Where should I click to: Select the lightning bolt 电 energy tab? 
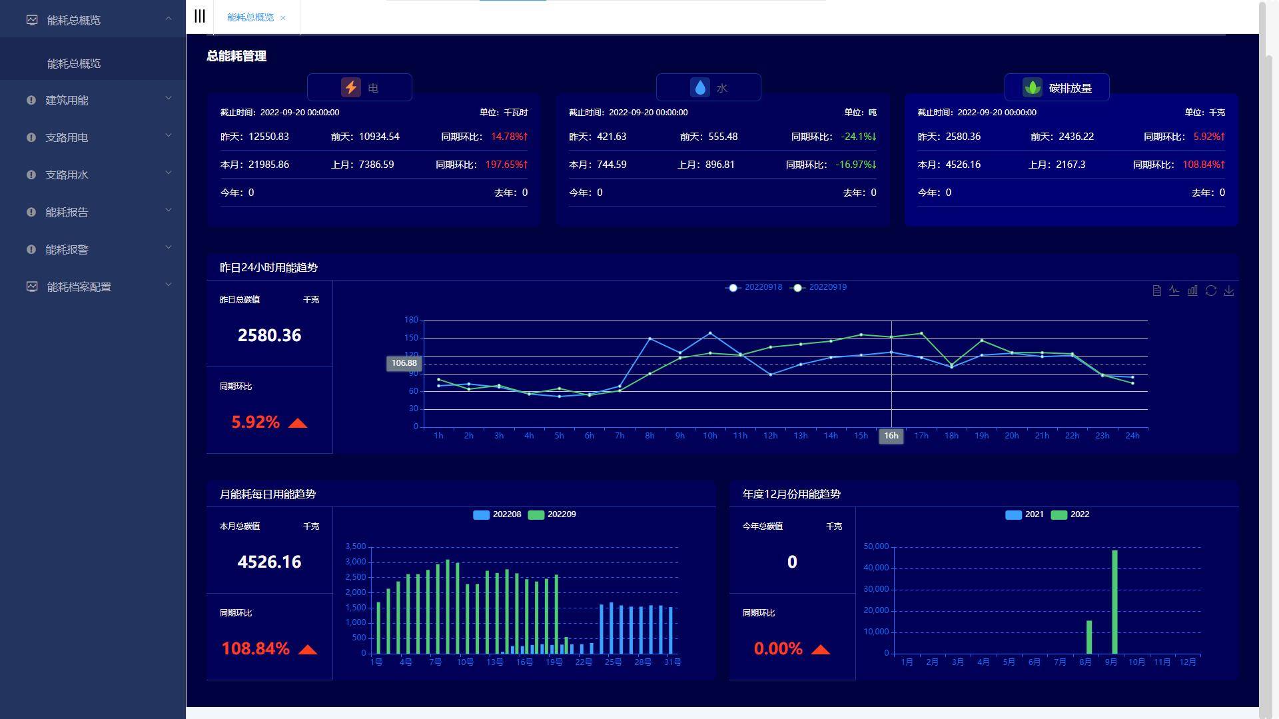coord(360,87)
